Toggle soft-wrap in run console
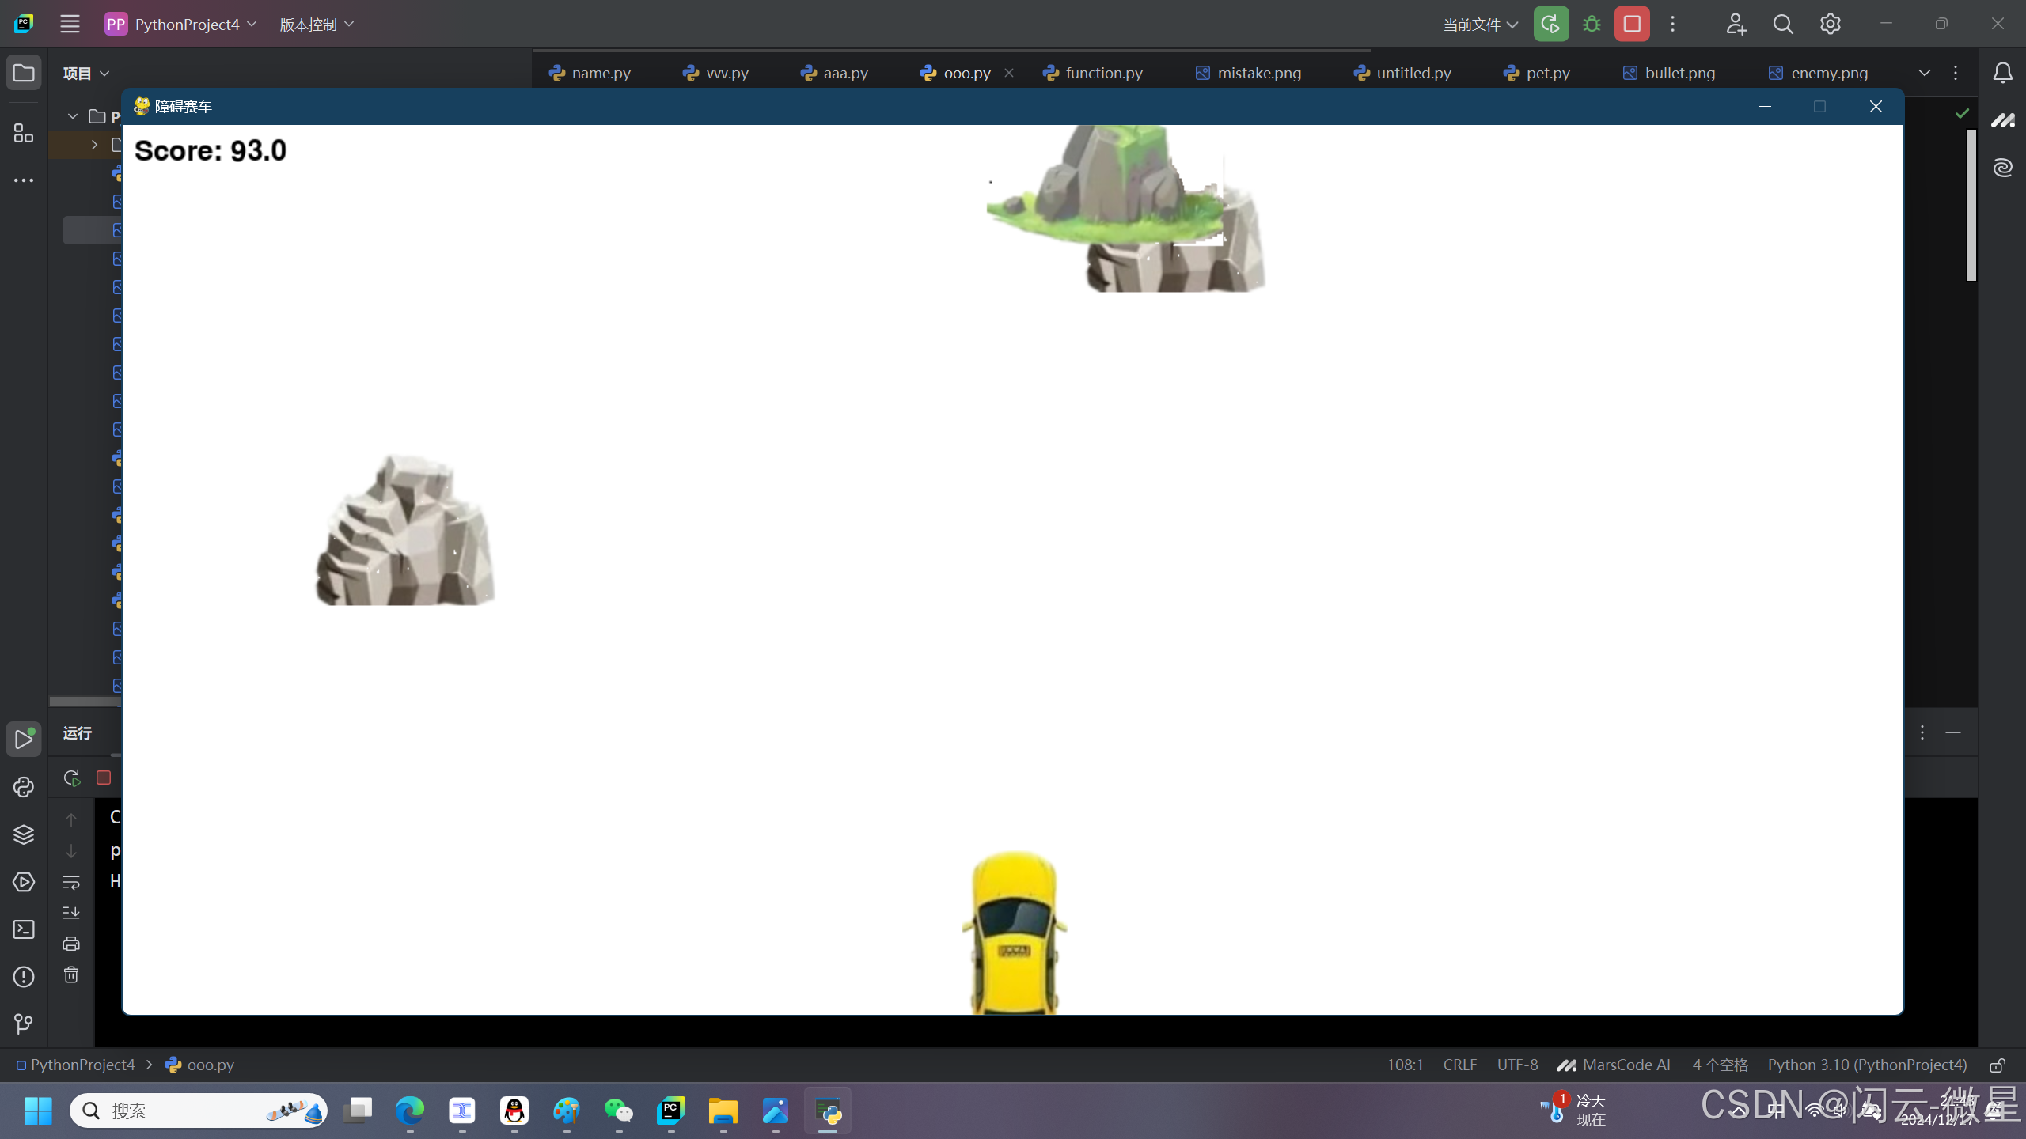Image resolution: width=2026 pixels, height=1139 pixels. click(71, 882)
